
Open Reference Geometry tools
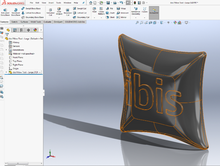[x=136, y=11]
